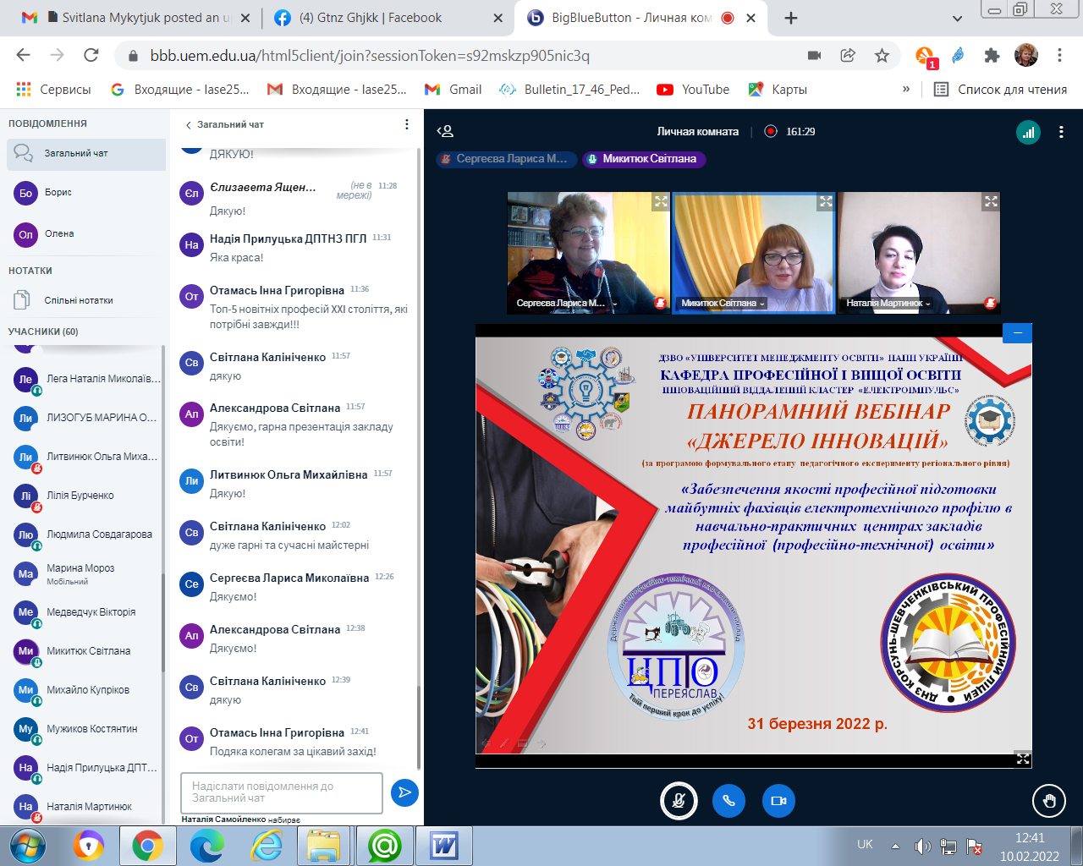This screenshot has width=1083, height=866.
Task: Open connection status signal icon
Action: [x=1028, y=132]
